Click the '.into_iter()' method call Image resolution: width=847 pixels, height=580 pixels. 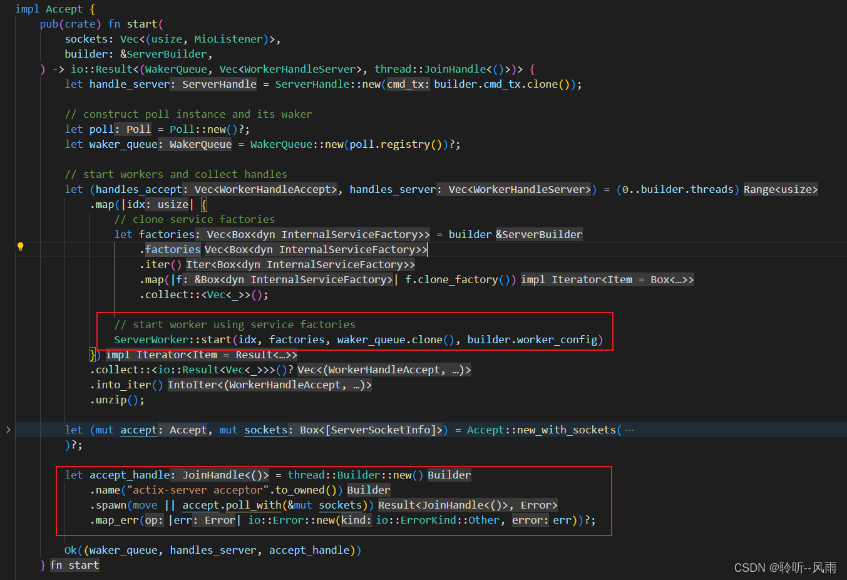(126, 385)
